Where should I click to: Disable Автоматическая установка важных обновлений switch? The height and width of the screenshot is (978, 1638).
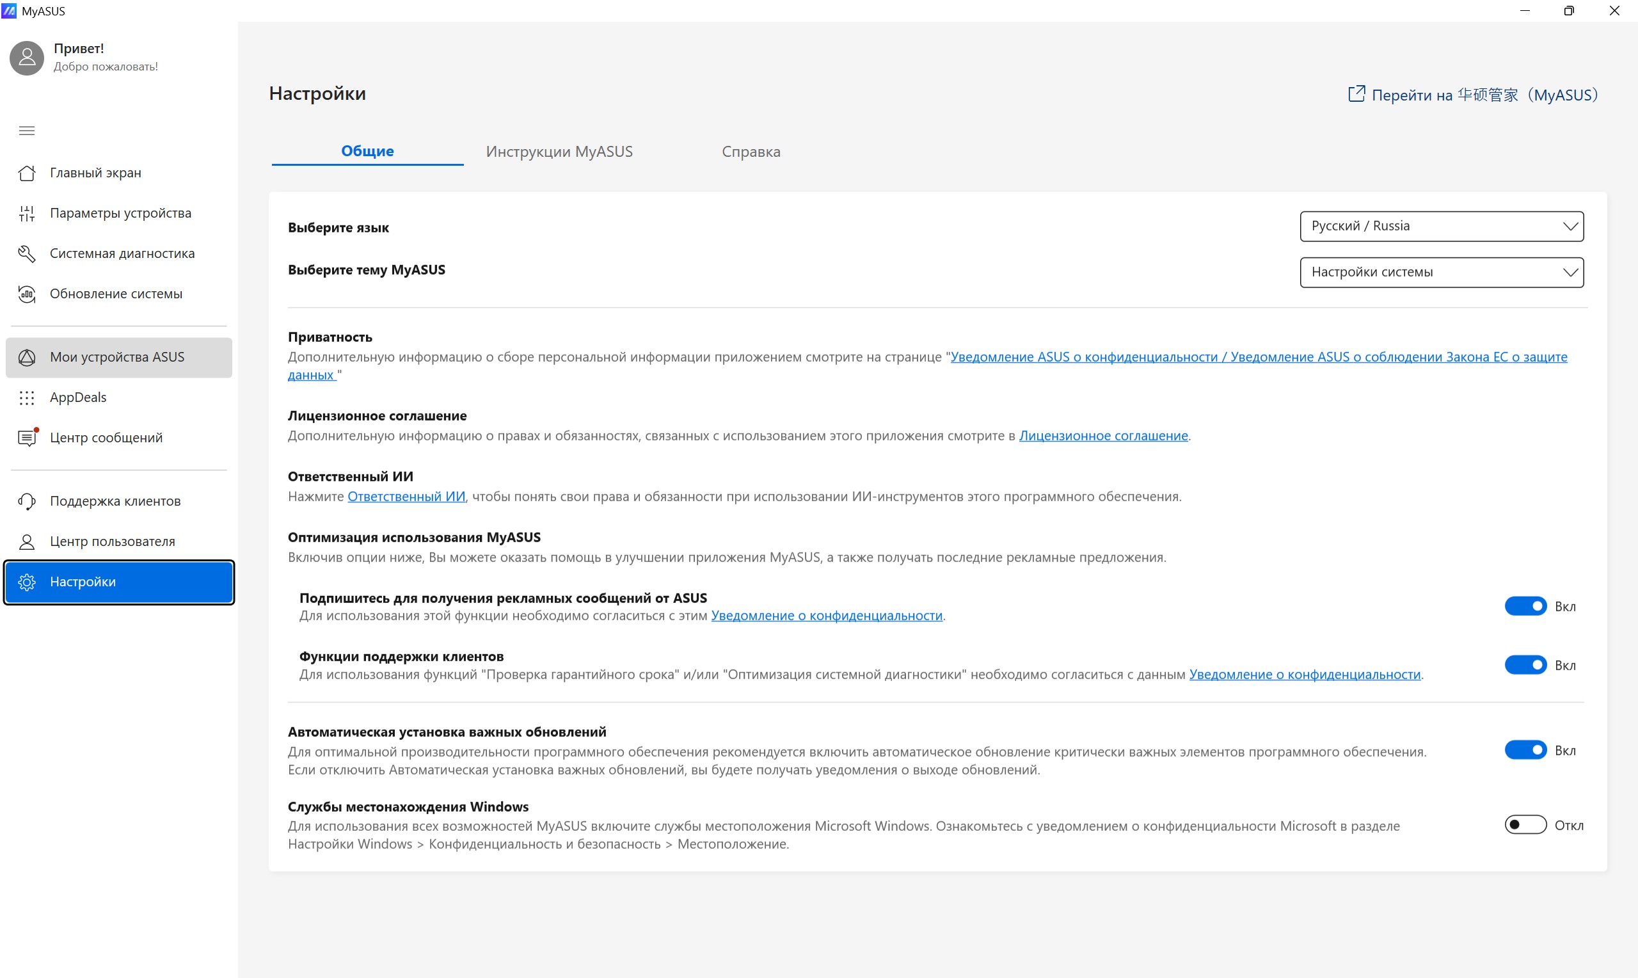(1525, 750)
